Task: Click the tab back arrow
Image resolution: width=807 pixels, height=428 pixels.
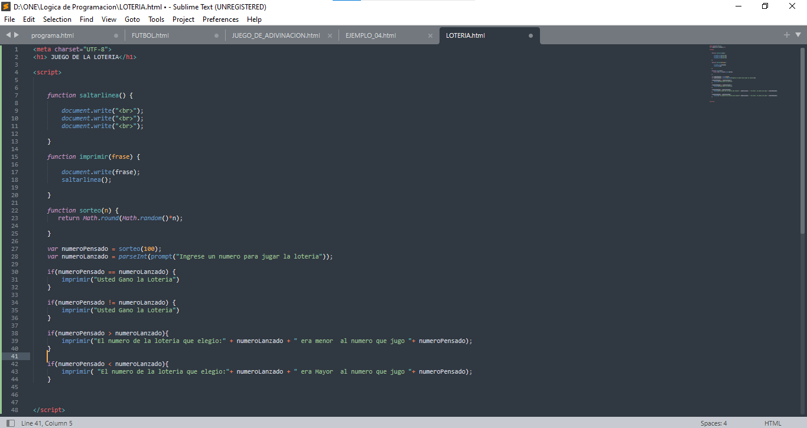Action: [x=8, y=35]
